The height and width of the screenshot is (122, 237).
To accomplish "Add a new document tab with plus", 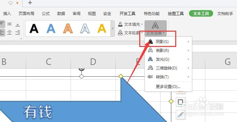I will tap(30, 3).
